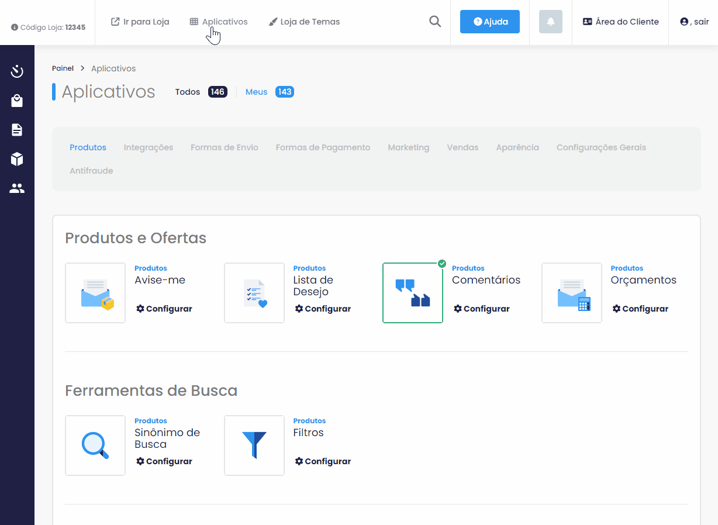Click the Sinônimo de Busca magnifier icon
Screen dimensions: 718x525
(95, 445)
